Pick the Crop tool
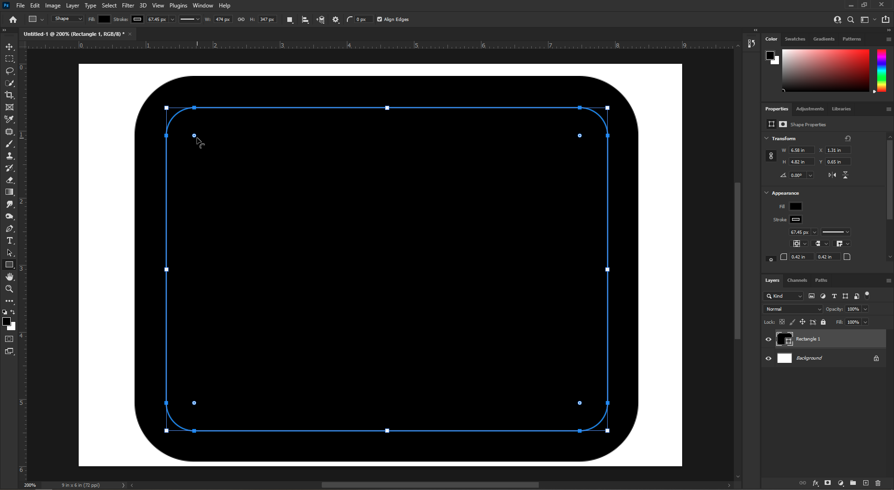The image size is (894, 490). point(9,95)
